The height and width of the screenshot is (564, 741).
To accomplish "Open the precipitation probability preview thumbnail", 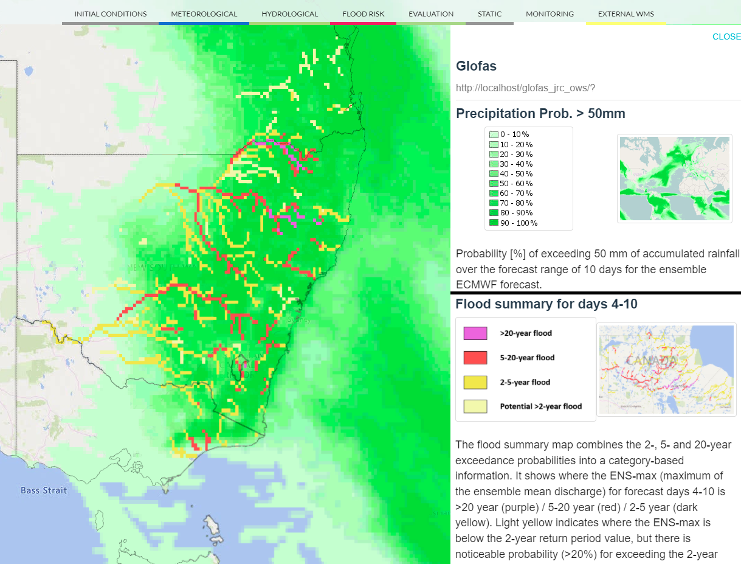I will pos(674,179).
